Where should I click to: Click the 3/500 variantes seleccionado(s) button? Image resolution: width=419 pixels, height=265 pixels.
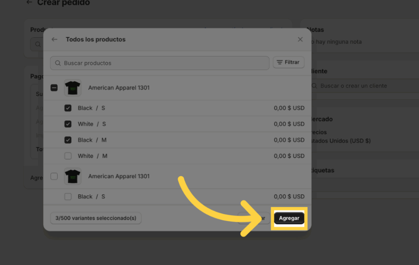[96, 218]
